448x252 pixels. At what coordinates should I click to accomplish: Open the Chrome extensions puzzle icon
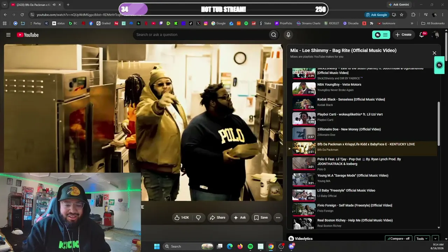click(x=413, y=15)
